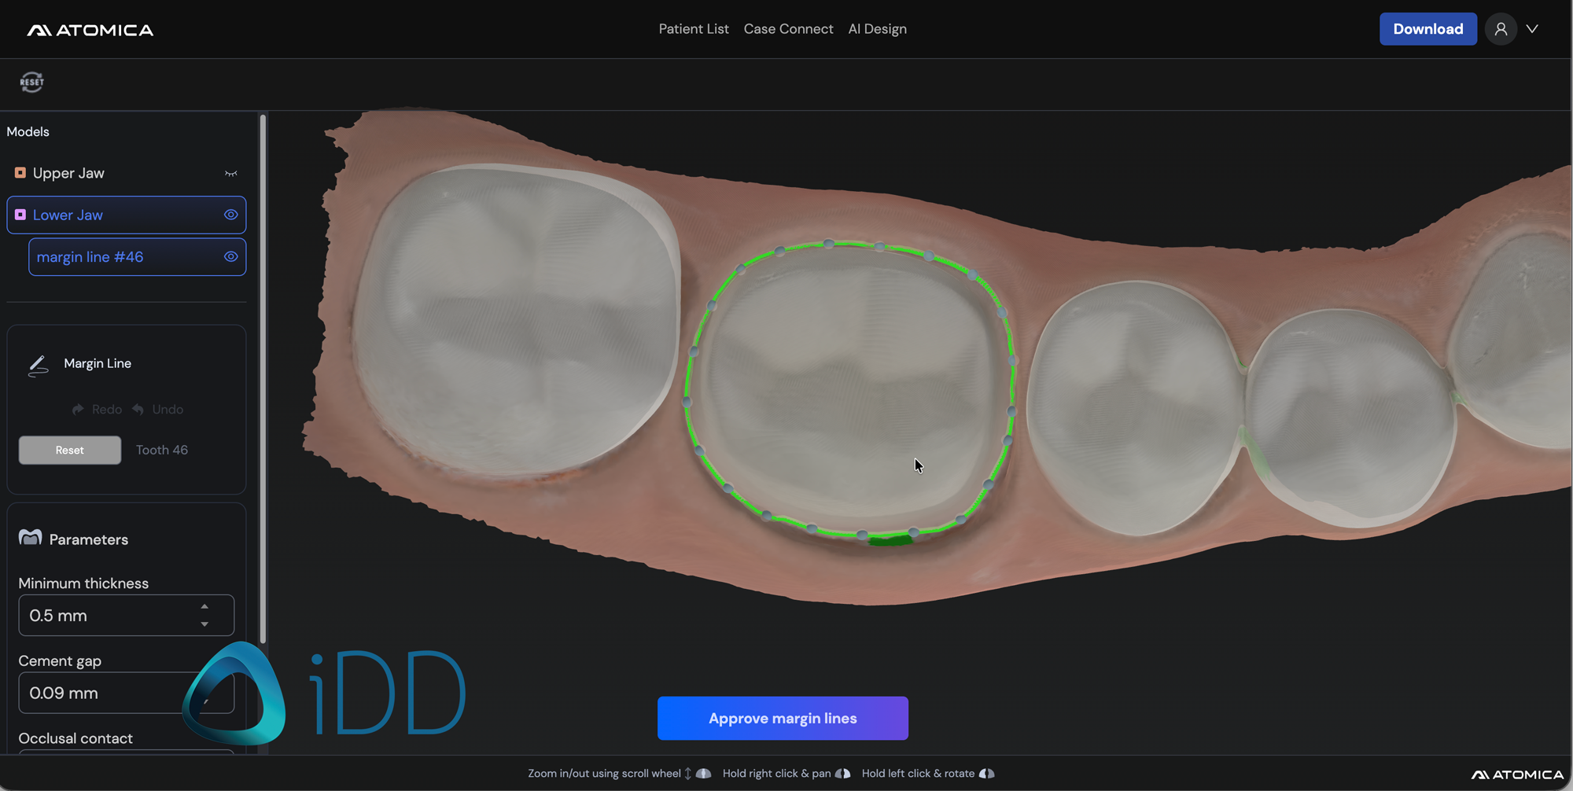This screenshot has height=791, width=1573.
Task: Click the right click pan mouse icon
Action: [x=842, y=774]
